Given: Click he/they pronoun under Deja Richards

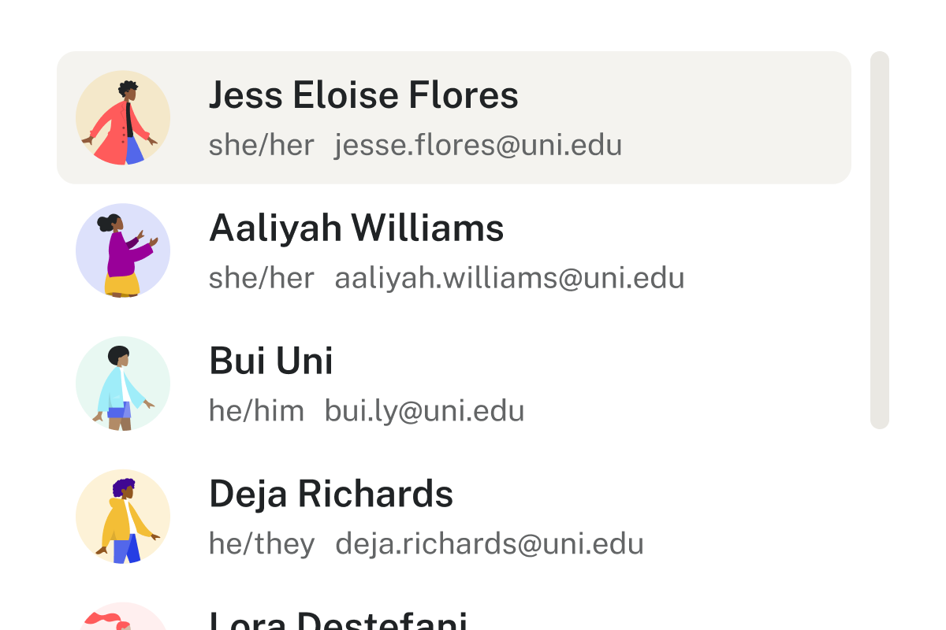Looking at the screenshot, I should [x=262, y=543].
